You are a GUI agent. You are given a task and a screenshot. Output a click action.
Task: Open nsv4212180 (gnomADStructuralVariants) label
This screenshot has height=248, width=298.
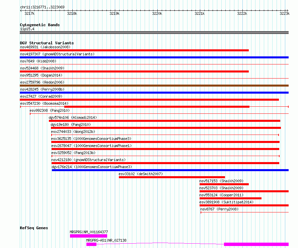[89, 160]
